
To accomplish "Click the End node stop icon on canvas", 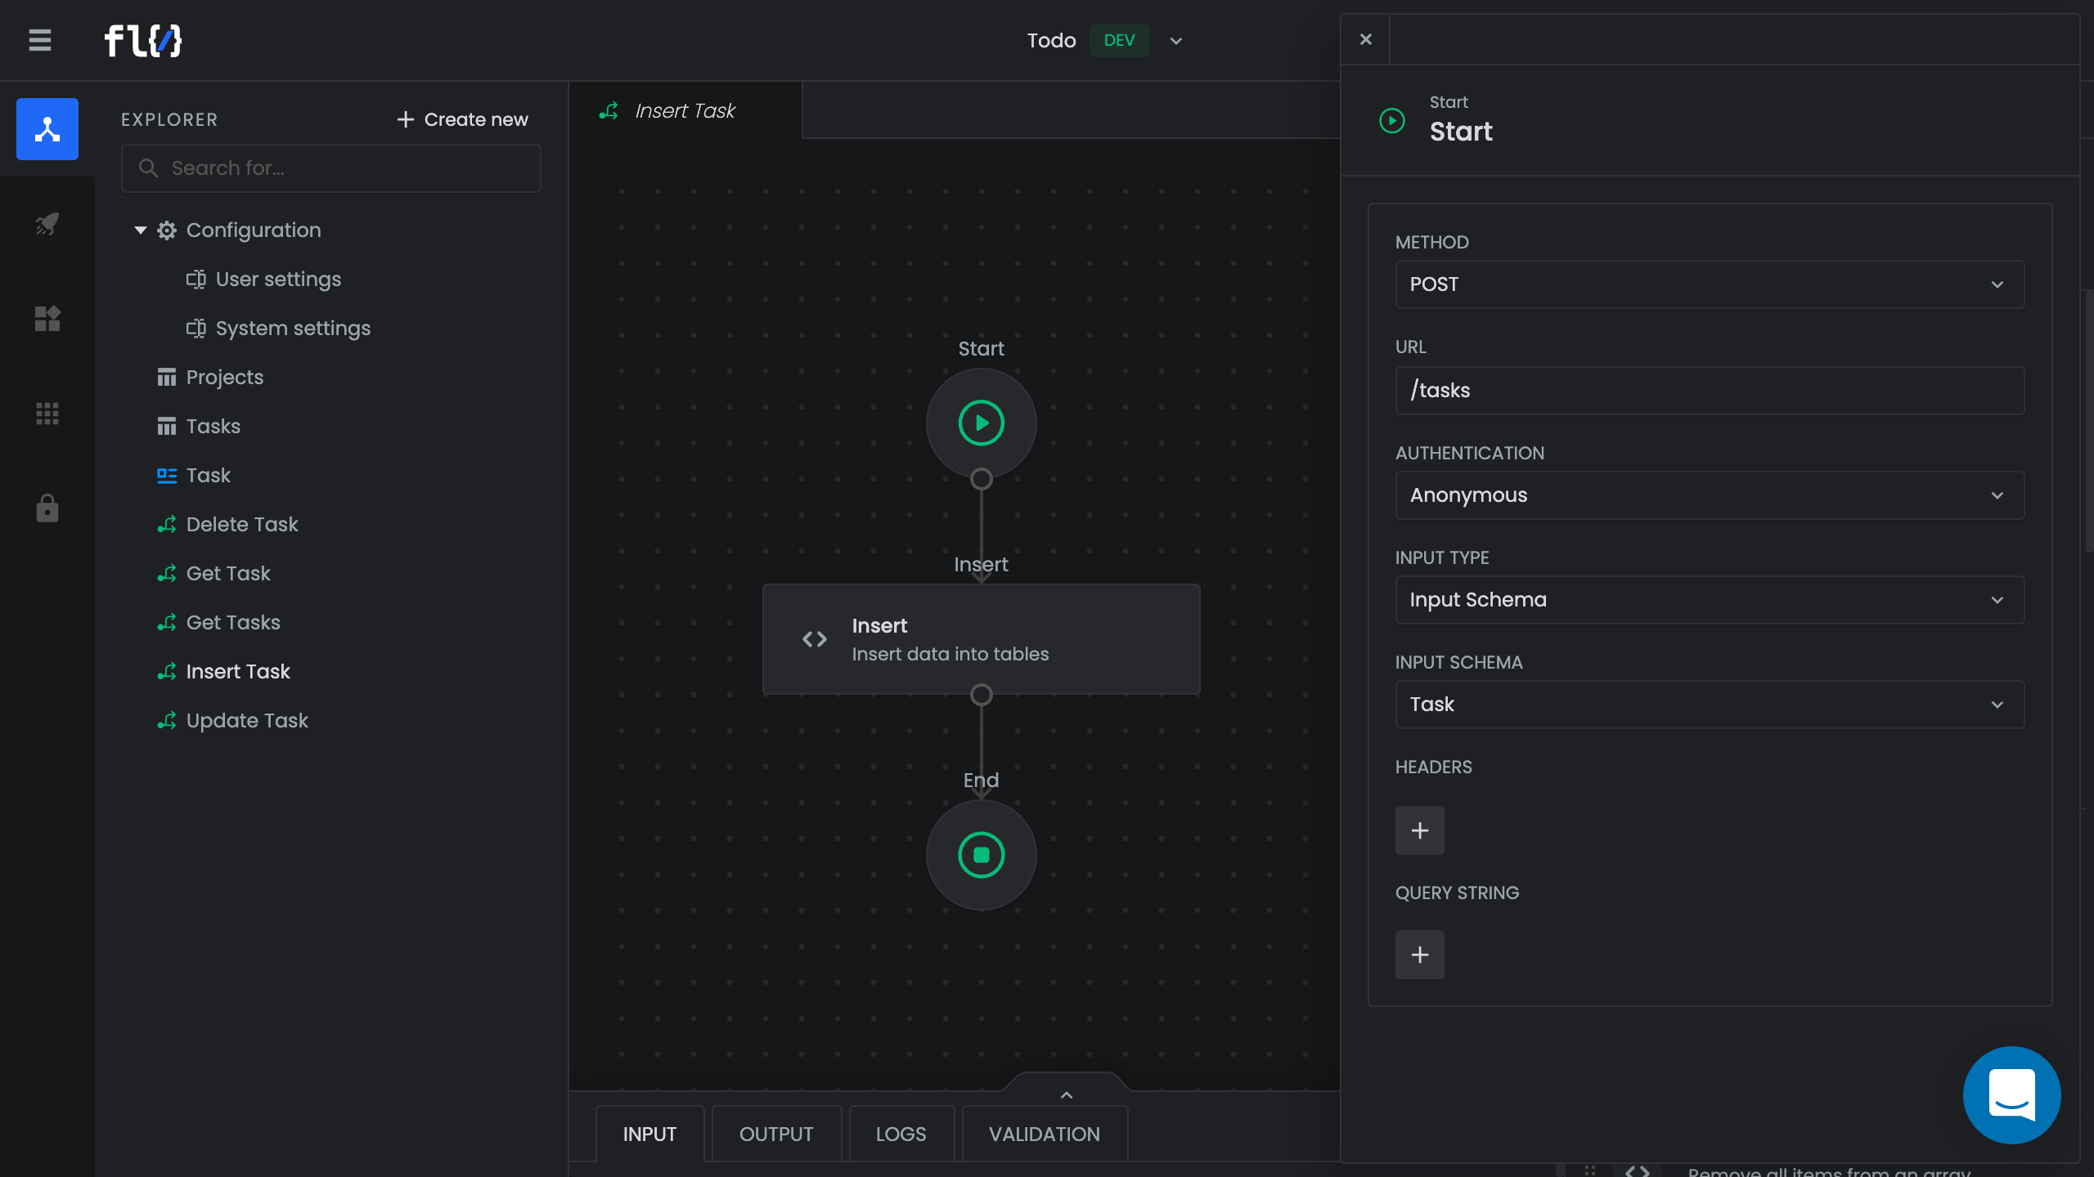I will (981, 855).
